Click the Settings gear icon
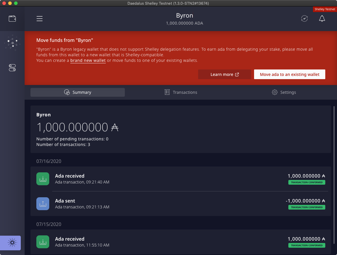The image size is (337, 255). 275,92
